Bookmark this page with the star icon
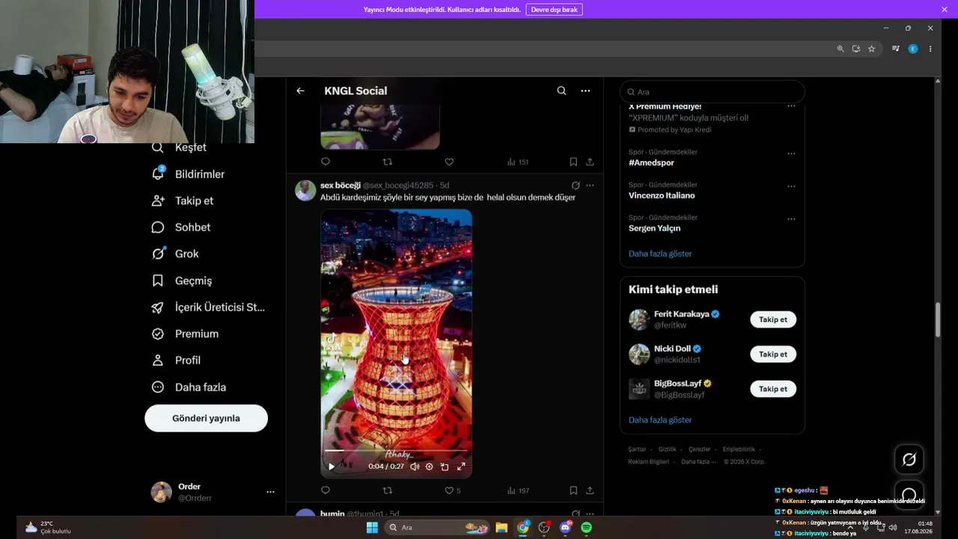958x539 pixels. tap(871, 49)
